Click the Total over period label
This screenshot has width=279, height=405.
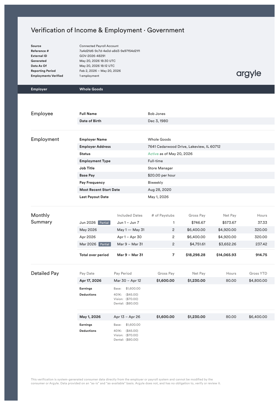point(94,255)
